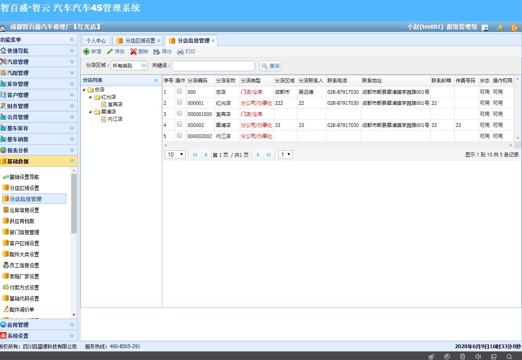Click the orange logout icon in header
Screen dimensions: 522x360
pyautogui.click(x=514, y=27)
